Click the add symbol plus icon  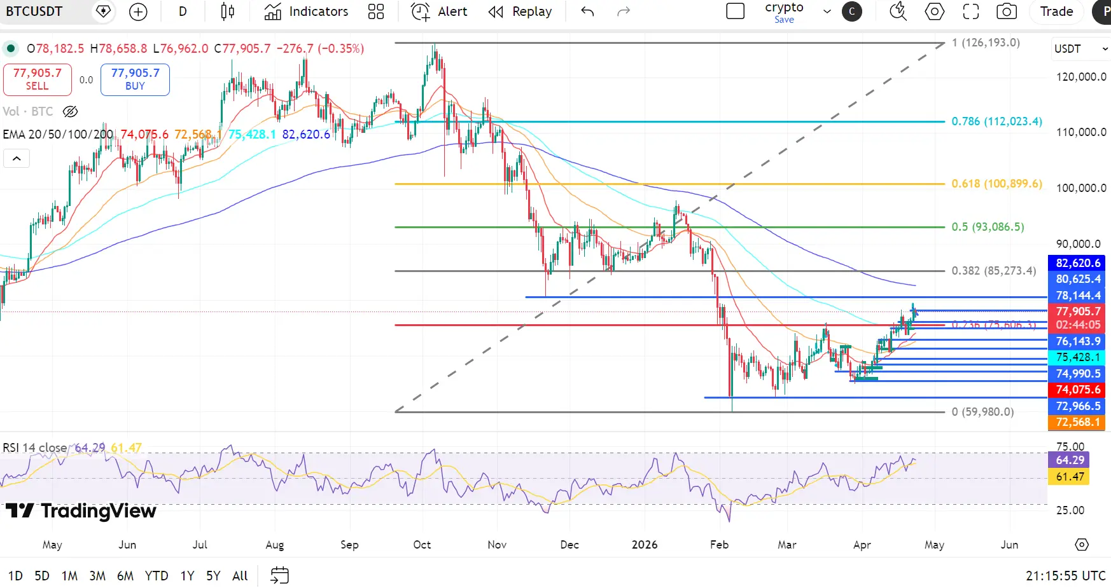(138, 11)
